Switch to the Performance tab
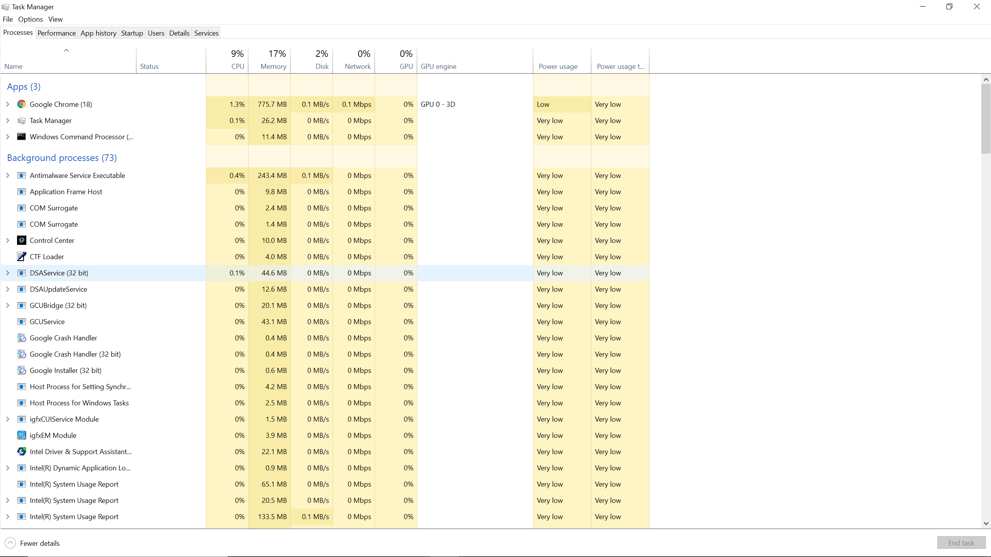991x557 pixels. [x=57, y=33]
